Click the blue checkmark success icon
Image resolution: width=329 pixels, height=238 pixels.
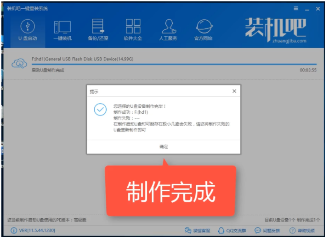(100, 110)
